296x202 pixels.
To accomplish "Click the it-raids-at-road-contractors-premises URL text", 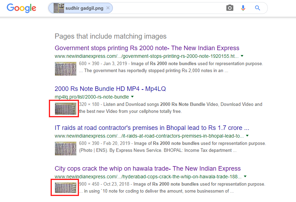I will [149, 136].
